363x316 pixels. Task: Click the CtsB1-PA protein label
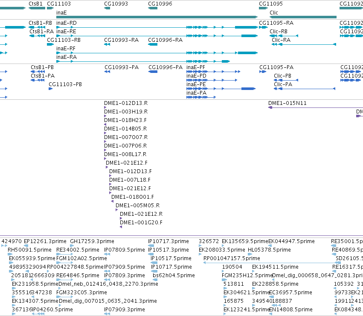pos(43,76)
